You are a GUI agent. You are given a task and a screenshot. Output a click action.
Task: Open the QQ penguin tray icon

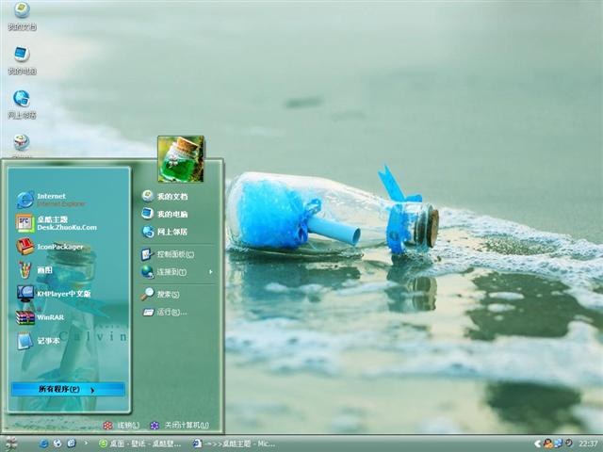coord(548,444)
